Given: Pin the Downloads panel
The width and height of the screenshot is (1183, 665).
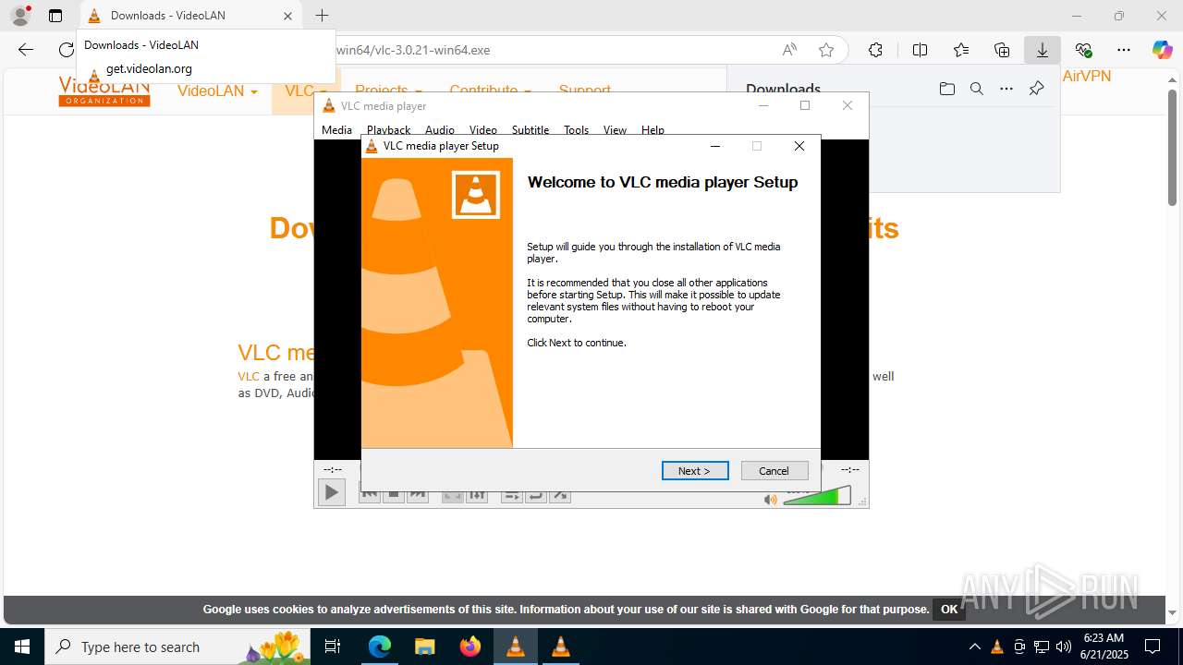Looking at the screenshot, I should pyautogui.click(x=1036, y=89).
